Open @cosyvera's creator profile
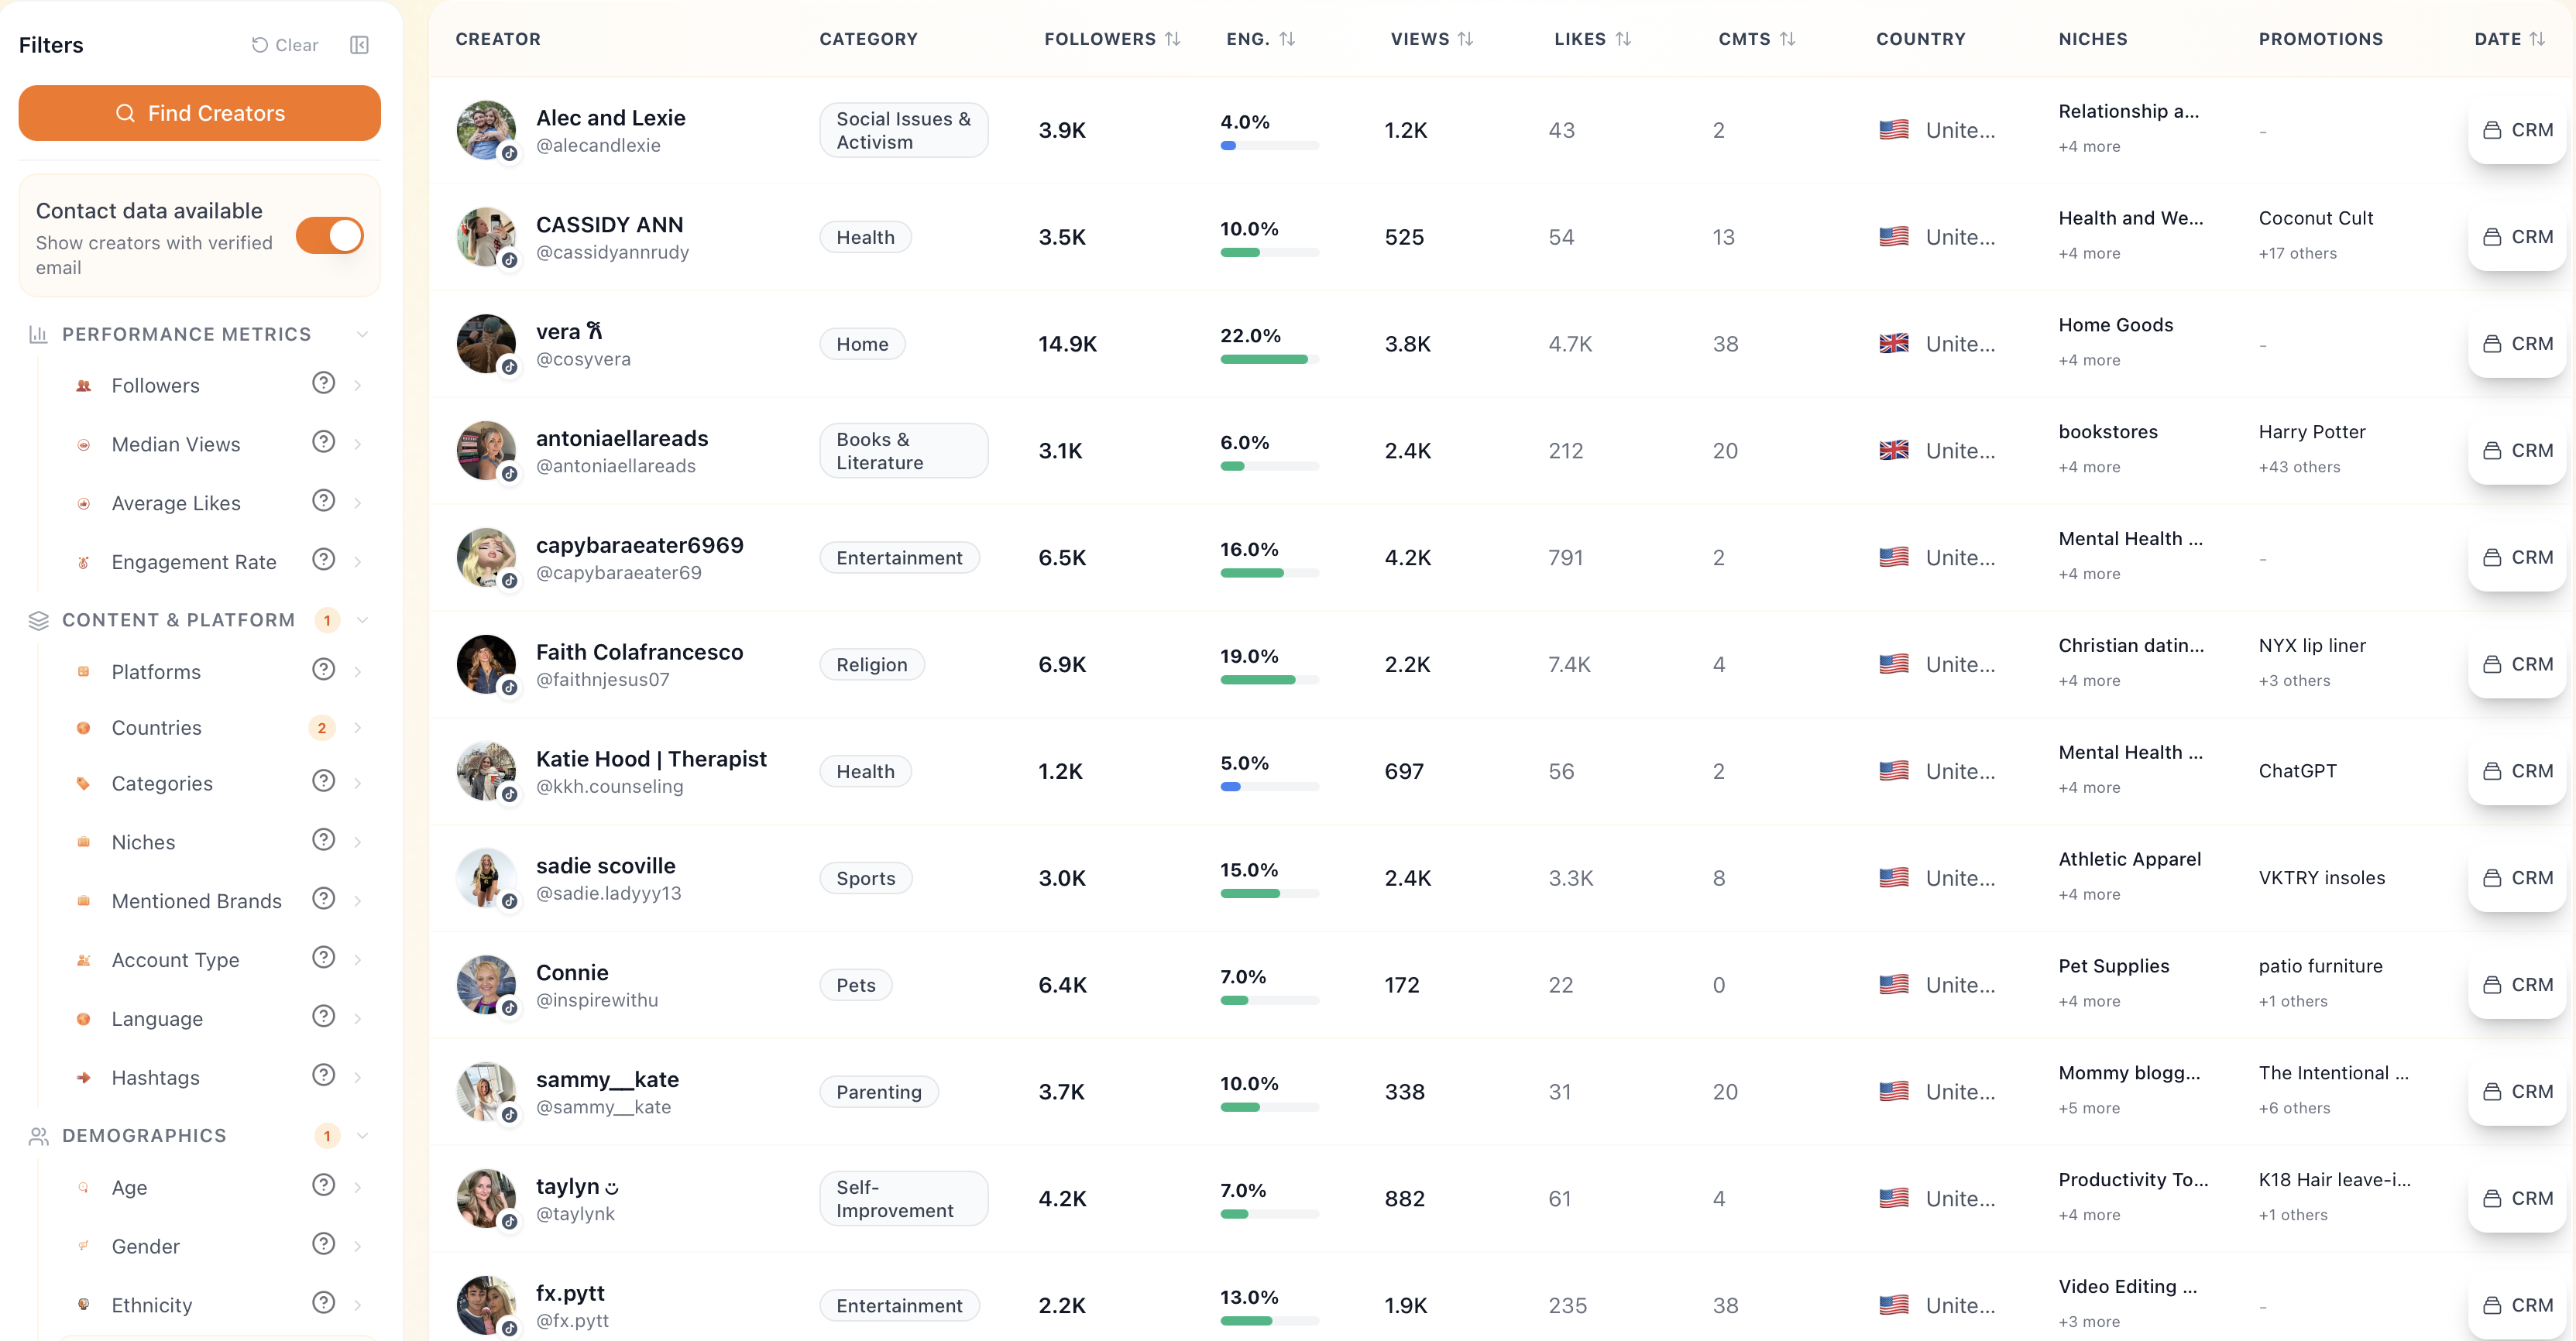 coord(583,358)
